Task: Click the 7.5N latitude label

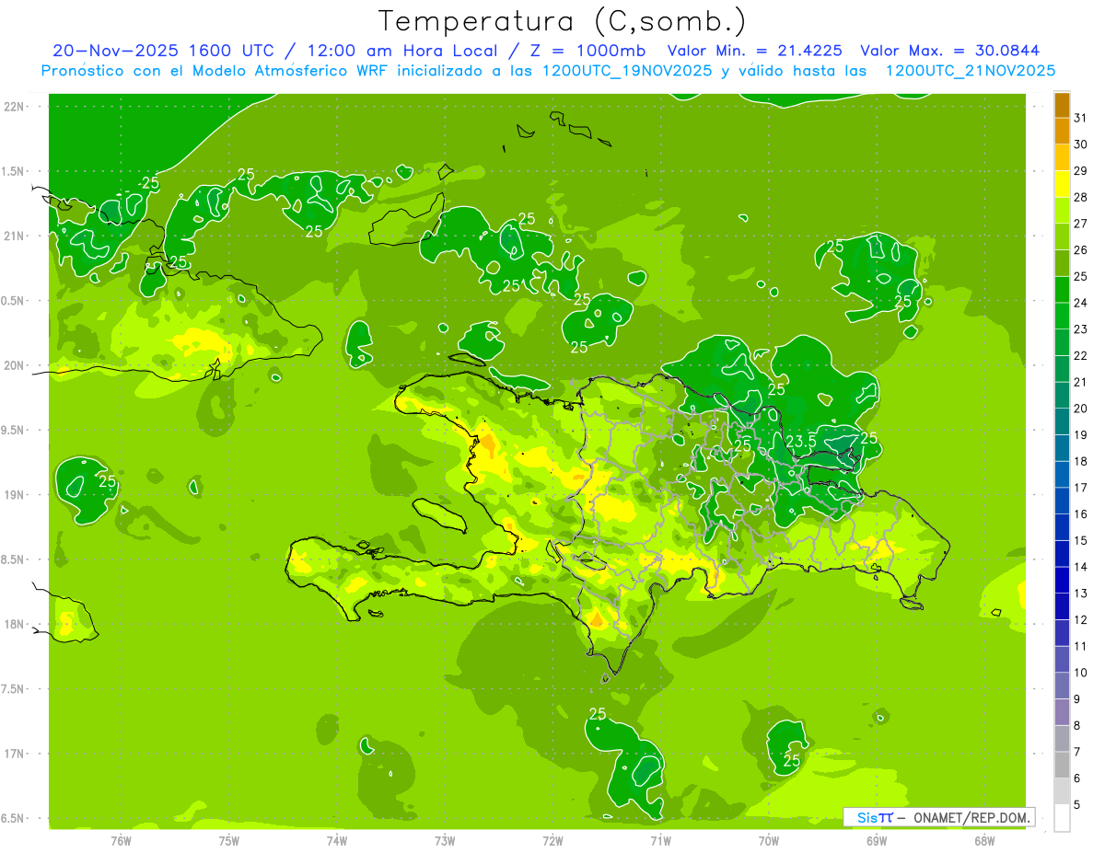Action: (14, 689)
